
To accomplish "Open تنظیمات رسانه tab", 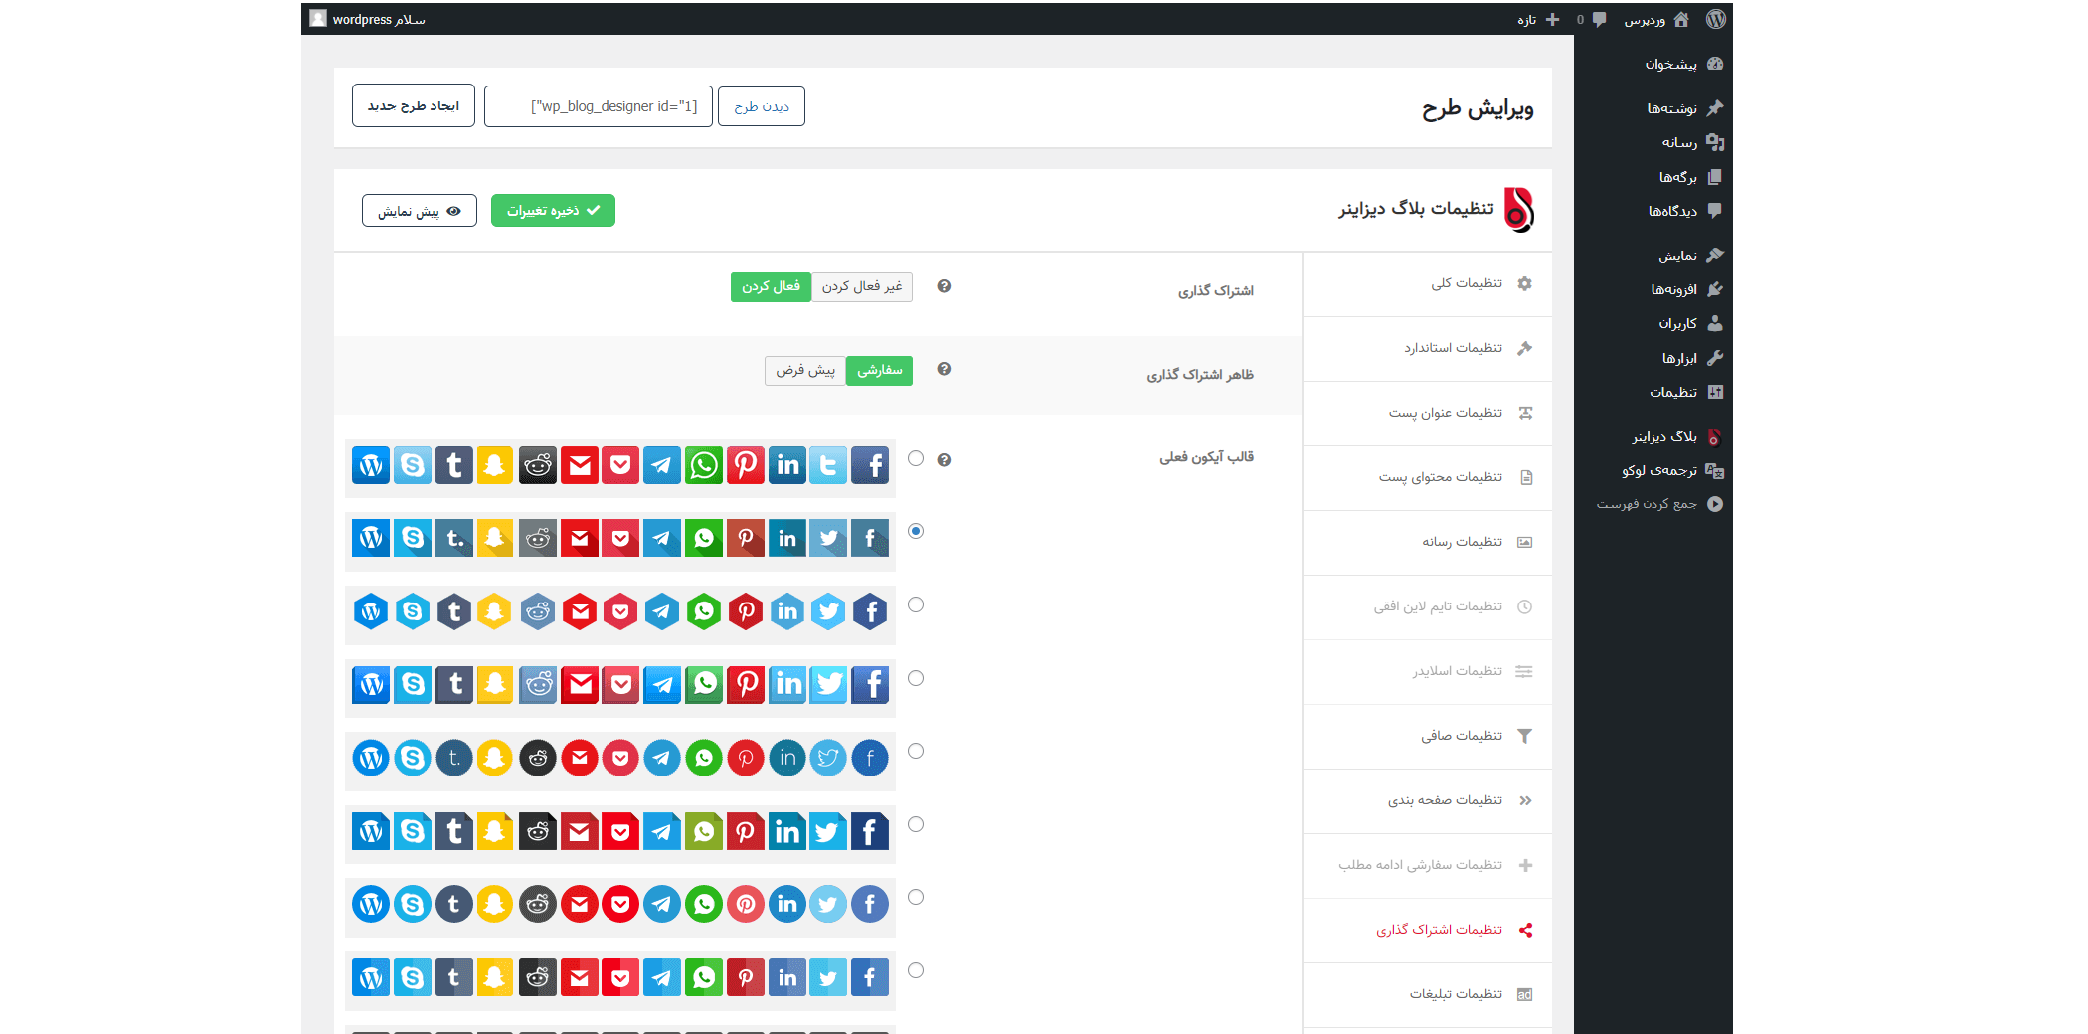I will pos(1428,543).
